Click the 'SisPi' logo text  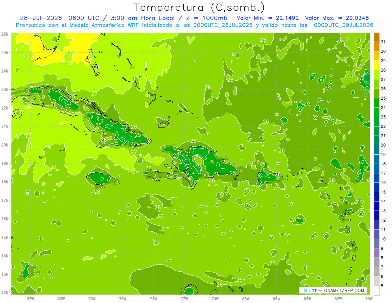click(x=310, y=290)
